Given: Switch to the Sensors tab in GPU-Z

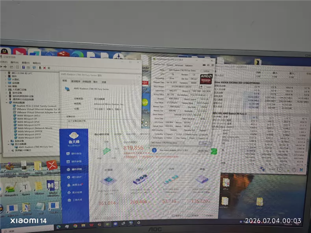Looking at the screenshot, I should [x=170, y=65].
